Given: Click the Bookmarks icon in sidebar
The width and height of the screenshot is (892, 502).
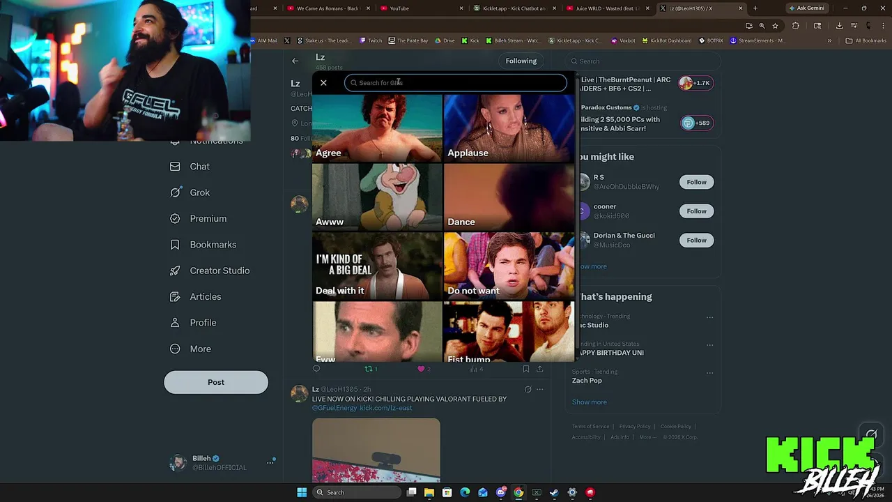Looking at the screenshot, I should click(x=175, y=245).
